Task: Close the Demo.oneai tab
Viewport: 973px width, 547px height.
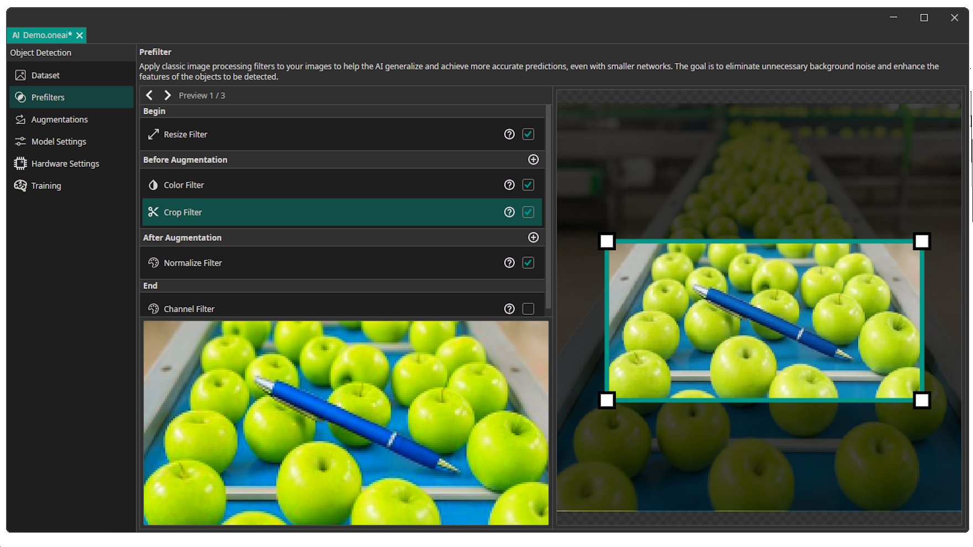Action: [80, 35]
